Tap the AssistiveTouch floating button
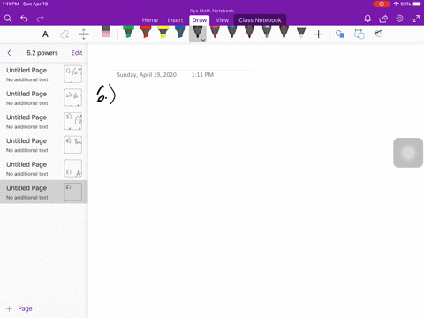This screenshot has height=318, width=424. click(408, 153)
